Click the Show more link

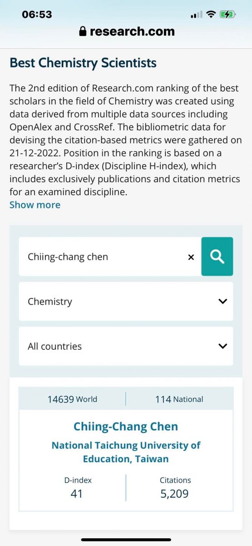click(x=35, y=205)
